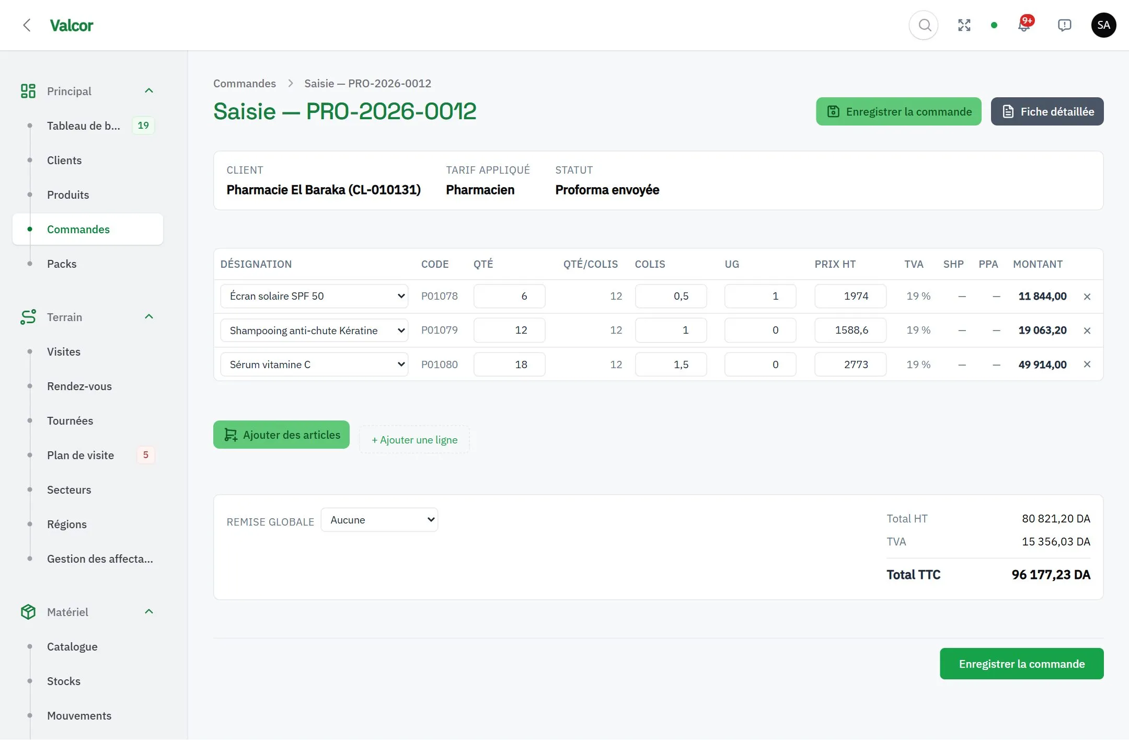The image size is (1129, 740).
Task: Click Ajouter des articles button
Action: click(x=281, y=435)
